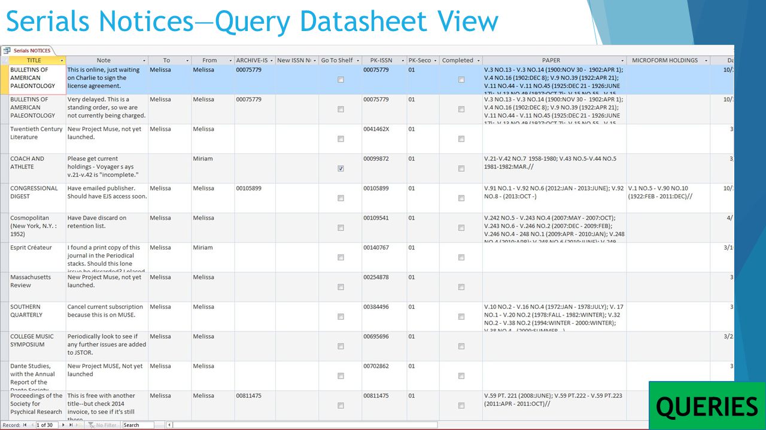Toggle Go To Shelf for SOUTHERN QUARTERLY
The width and height of the screenshot is (766, 430).
pos(341,317)
